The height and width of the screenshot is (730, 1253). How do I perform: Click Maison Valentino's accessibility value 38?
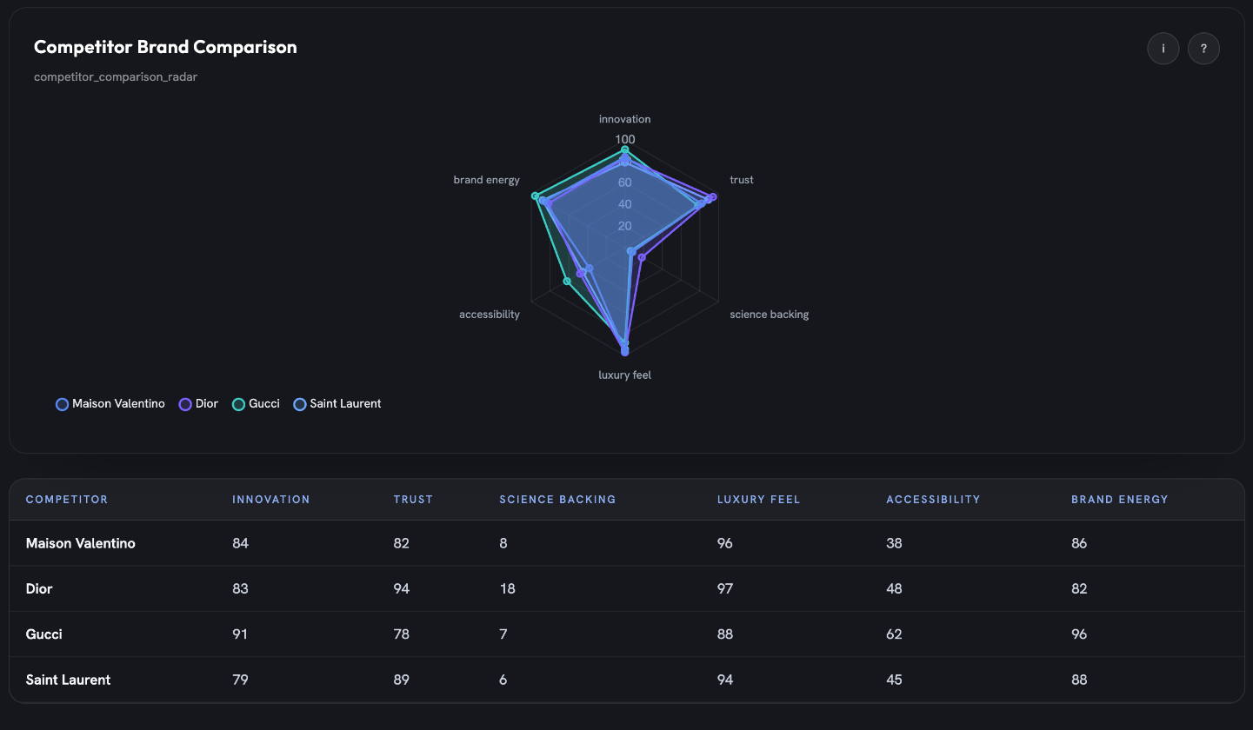click(x=894, y=543)
